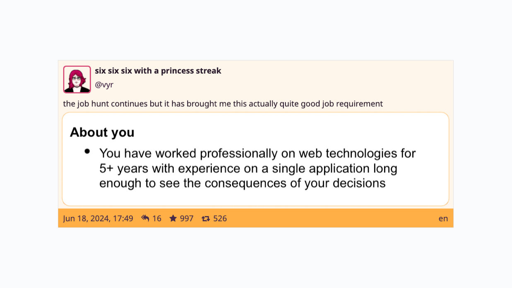Click the bullet point about 5+ years experience
Image resolution: width=512 pixels, height=288 pixels.
pos(257,168)
